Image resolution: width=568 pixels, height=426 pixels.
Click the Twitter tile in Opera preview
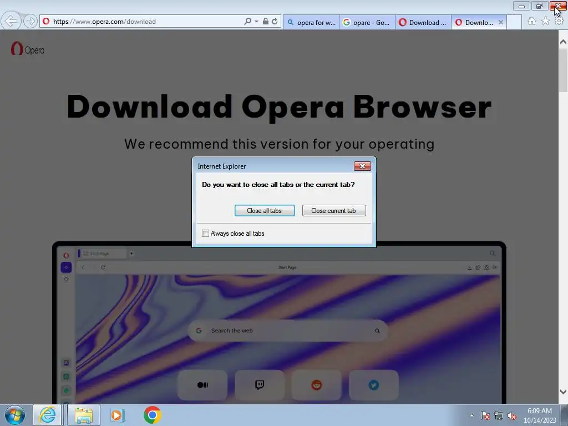(373, 385)
